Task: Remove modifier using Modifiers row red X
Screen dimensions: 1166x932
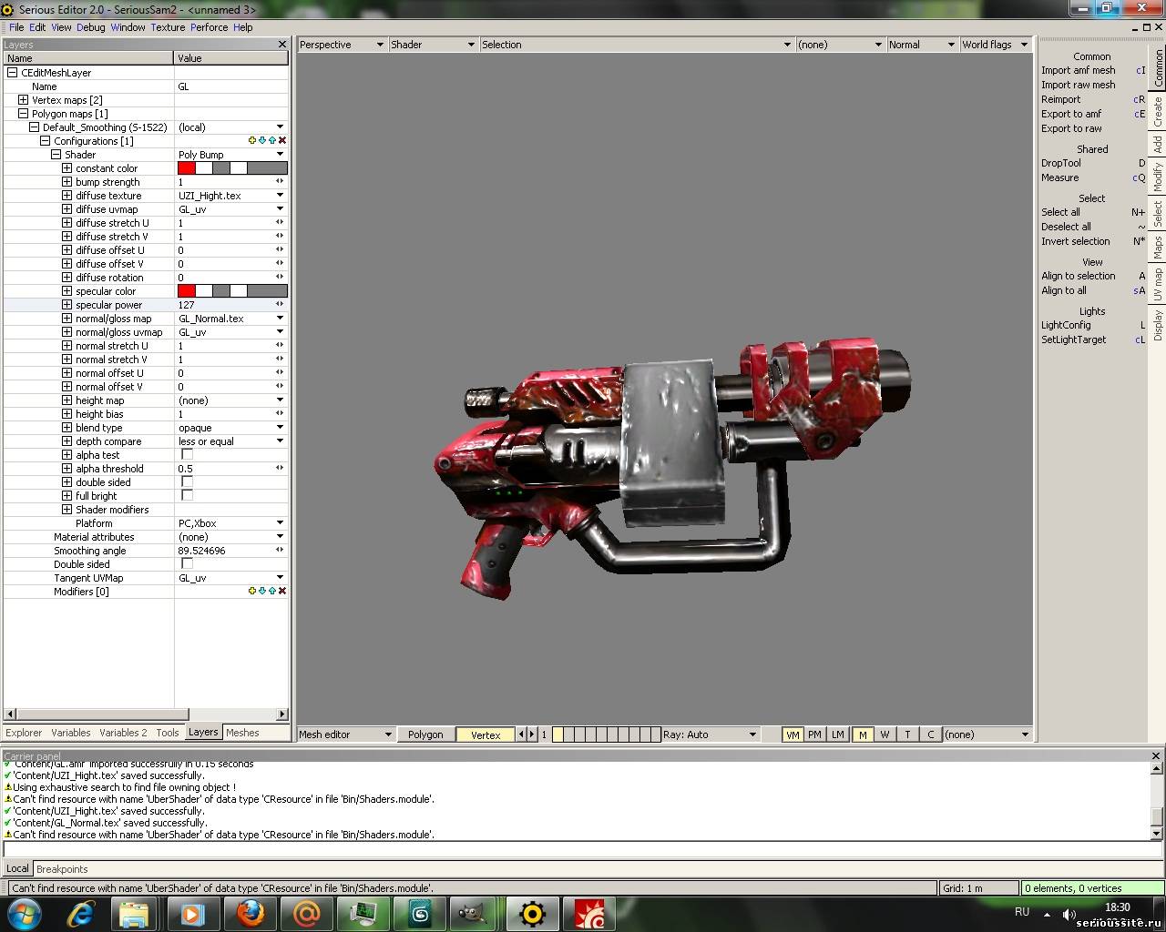Action: point(282,591)
